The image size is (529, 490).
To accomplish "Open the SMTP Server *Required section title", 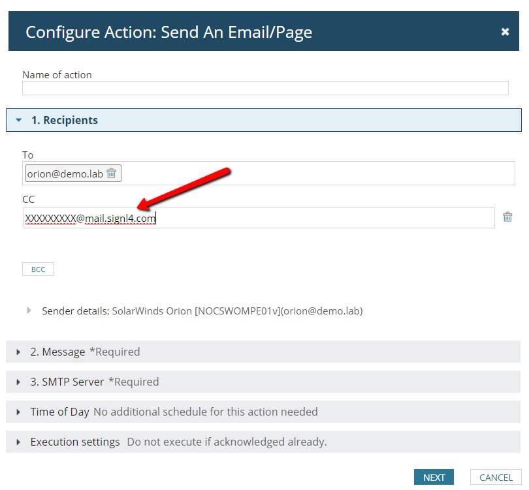I will coord(95,382).
